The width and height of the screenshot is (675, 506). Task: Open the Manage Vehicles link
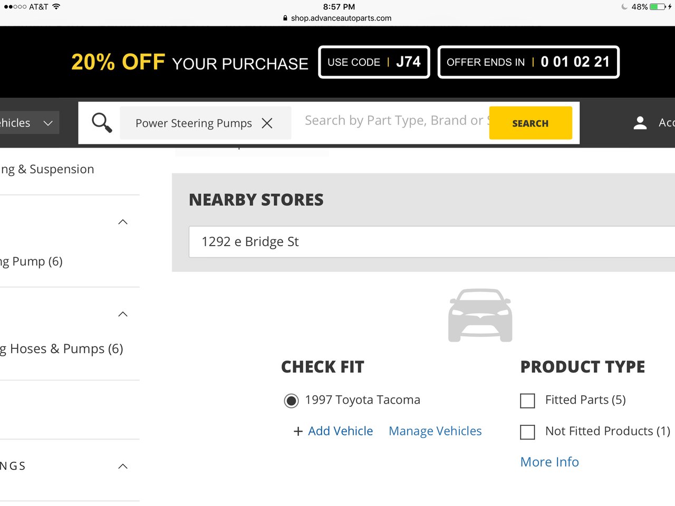435,431
